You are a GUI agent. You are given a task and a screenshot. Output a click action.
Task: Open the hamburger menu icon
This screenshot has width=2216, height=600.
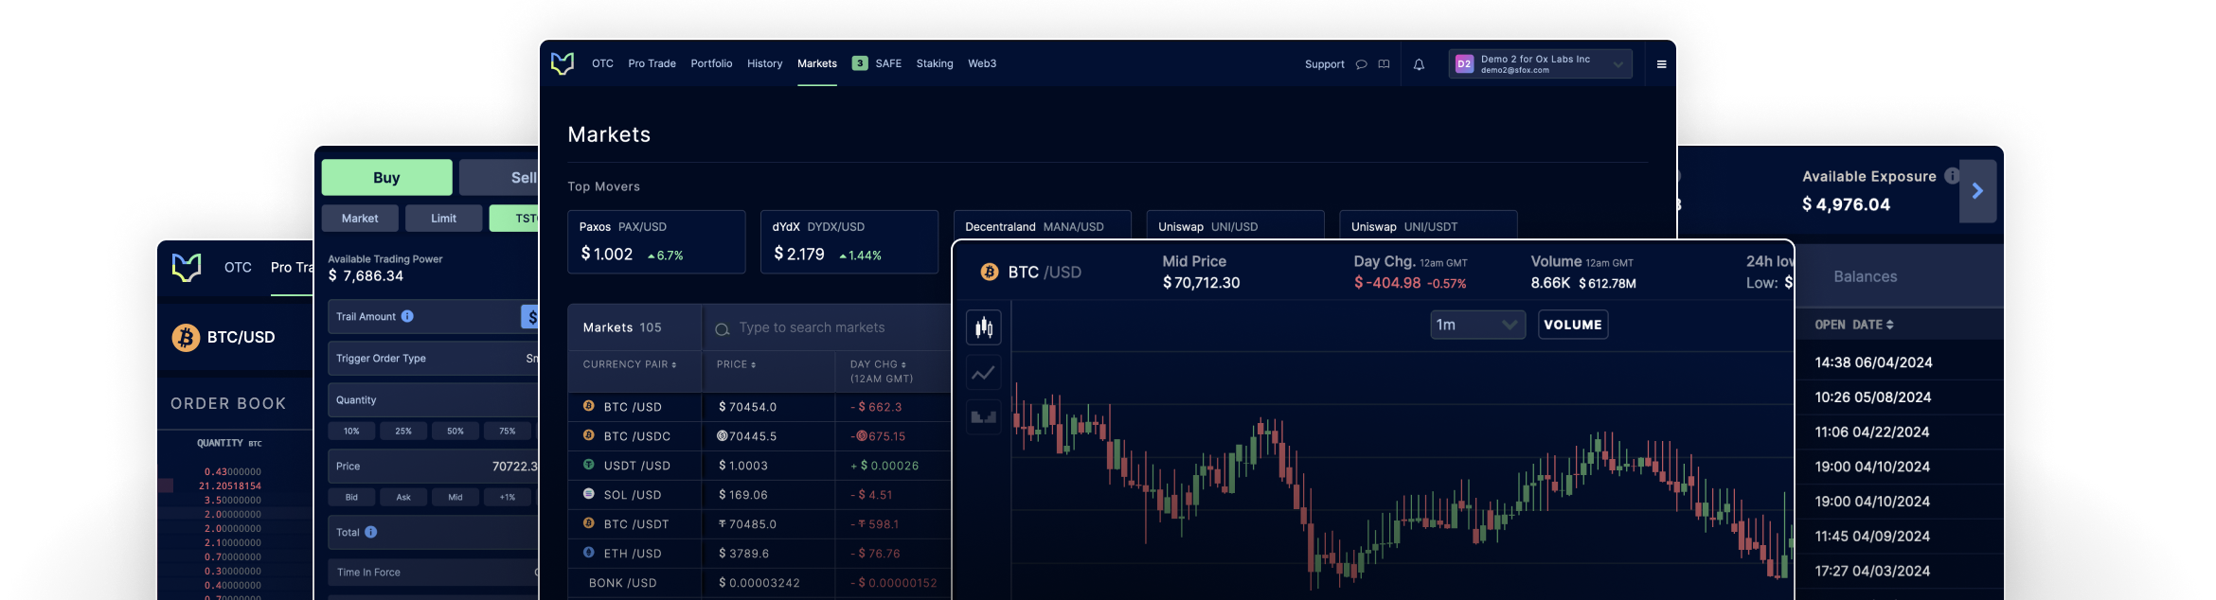(1661, 64)
